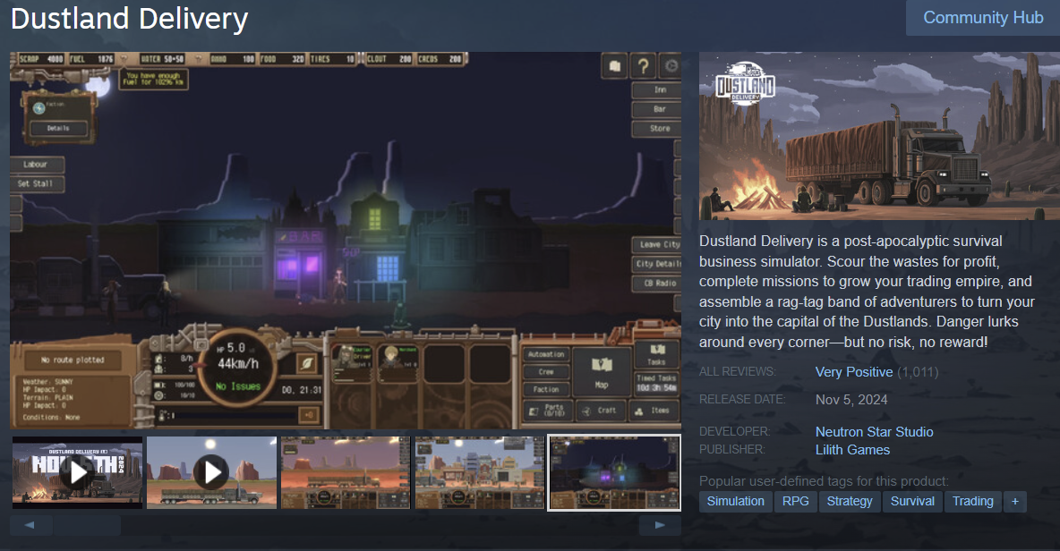Play the second truck video thumbnail
1060x551 pixels.
(x=211, y=472)
